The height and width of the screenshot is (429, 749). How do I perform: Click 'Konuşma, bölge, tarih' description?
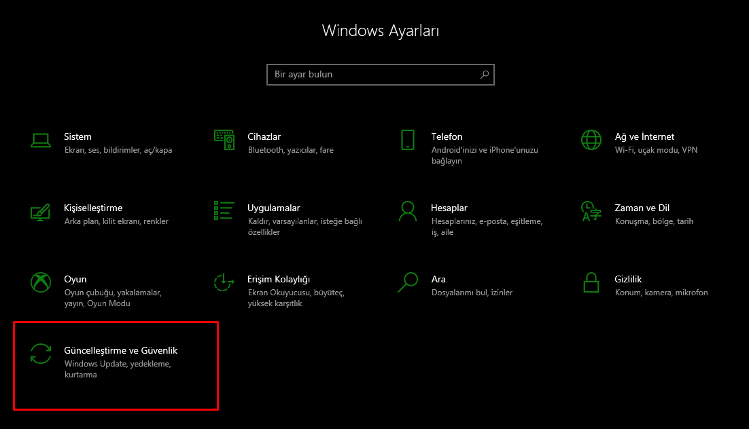pos(654,221)
